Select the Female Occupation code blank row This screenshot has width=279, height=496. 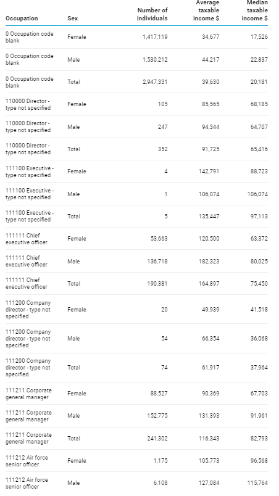[136, 37]
